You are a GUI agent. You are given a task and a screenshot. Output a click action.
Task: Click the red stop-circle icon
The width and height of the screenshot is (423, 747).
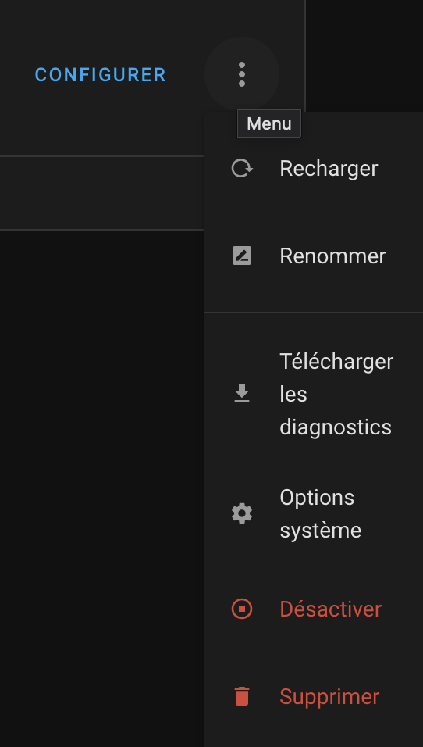click(242, 609)
